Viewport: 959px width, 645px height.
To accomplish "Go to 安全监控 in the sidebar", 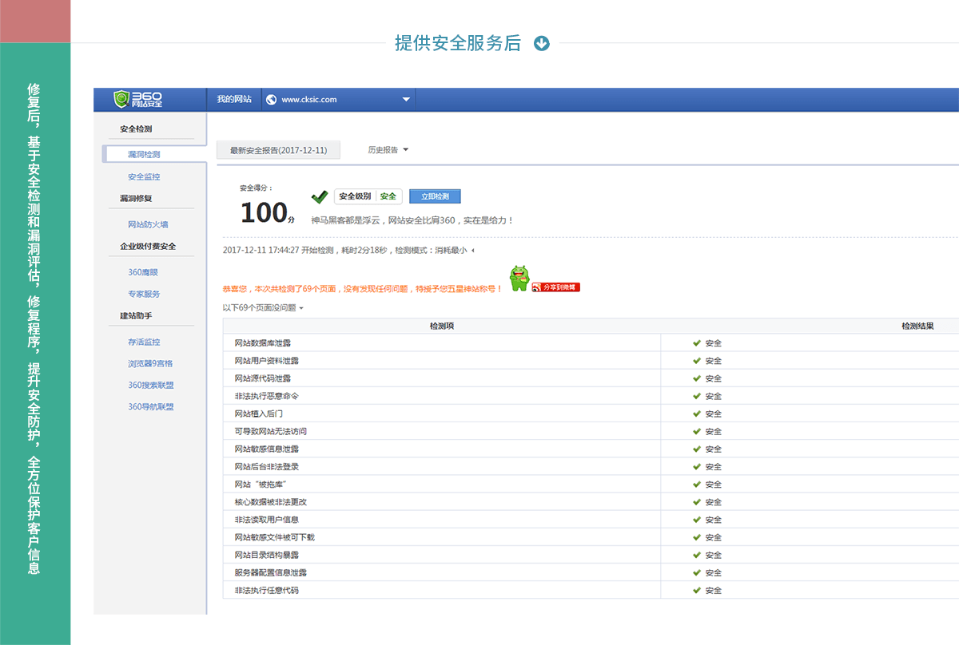I will (144, 176).
